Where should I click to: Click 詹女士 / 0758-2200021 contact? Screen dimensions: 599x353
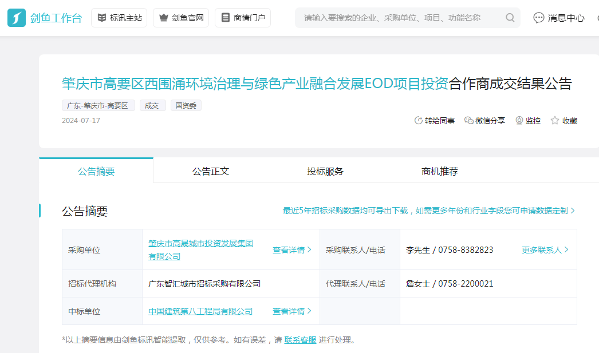point(450,284)
